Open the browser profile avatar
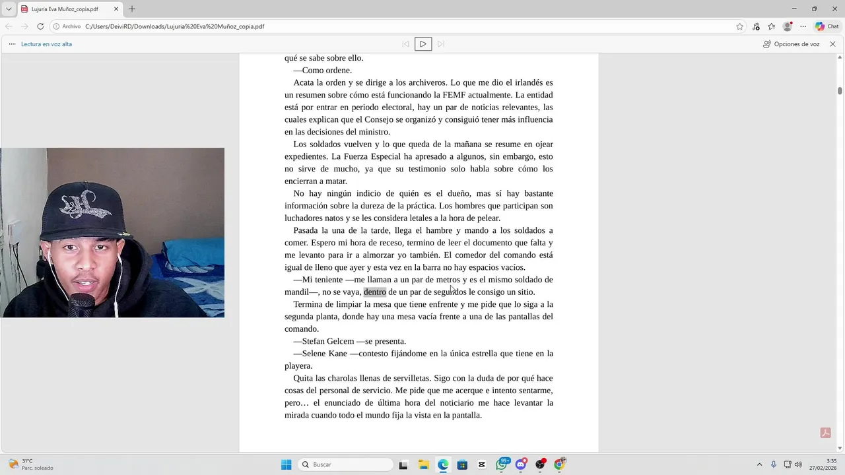Image resolution: width=845 pixels, height=475 pixels. pos(788,26)
